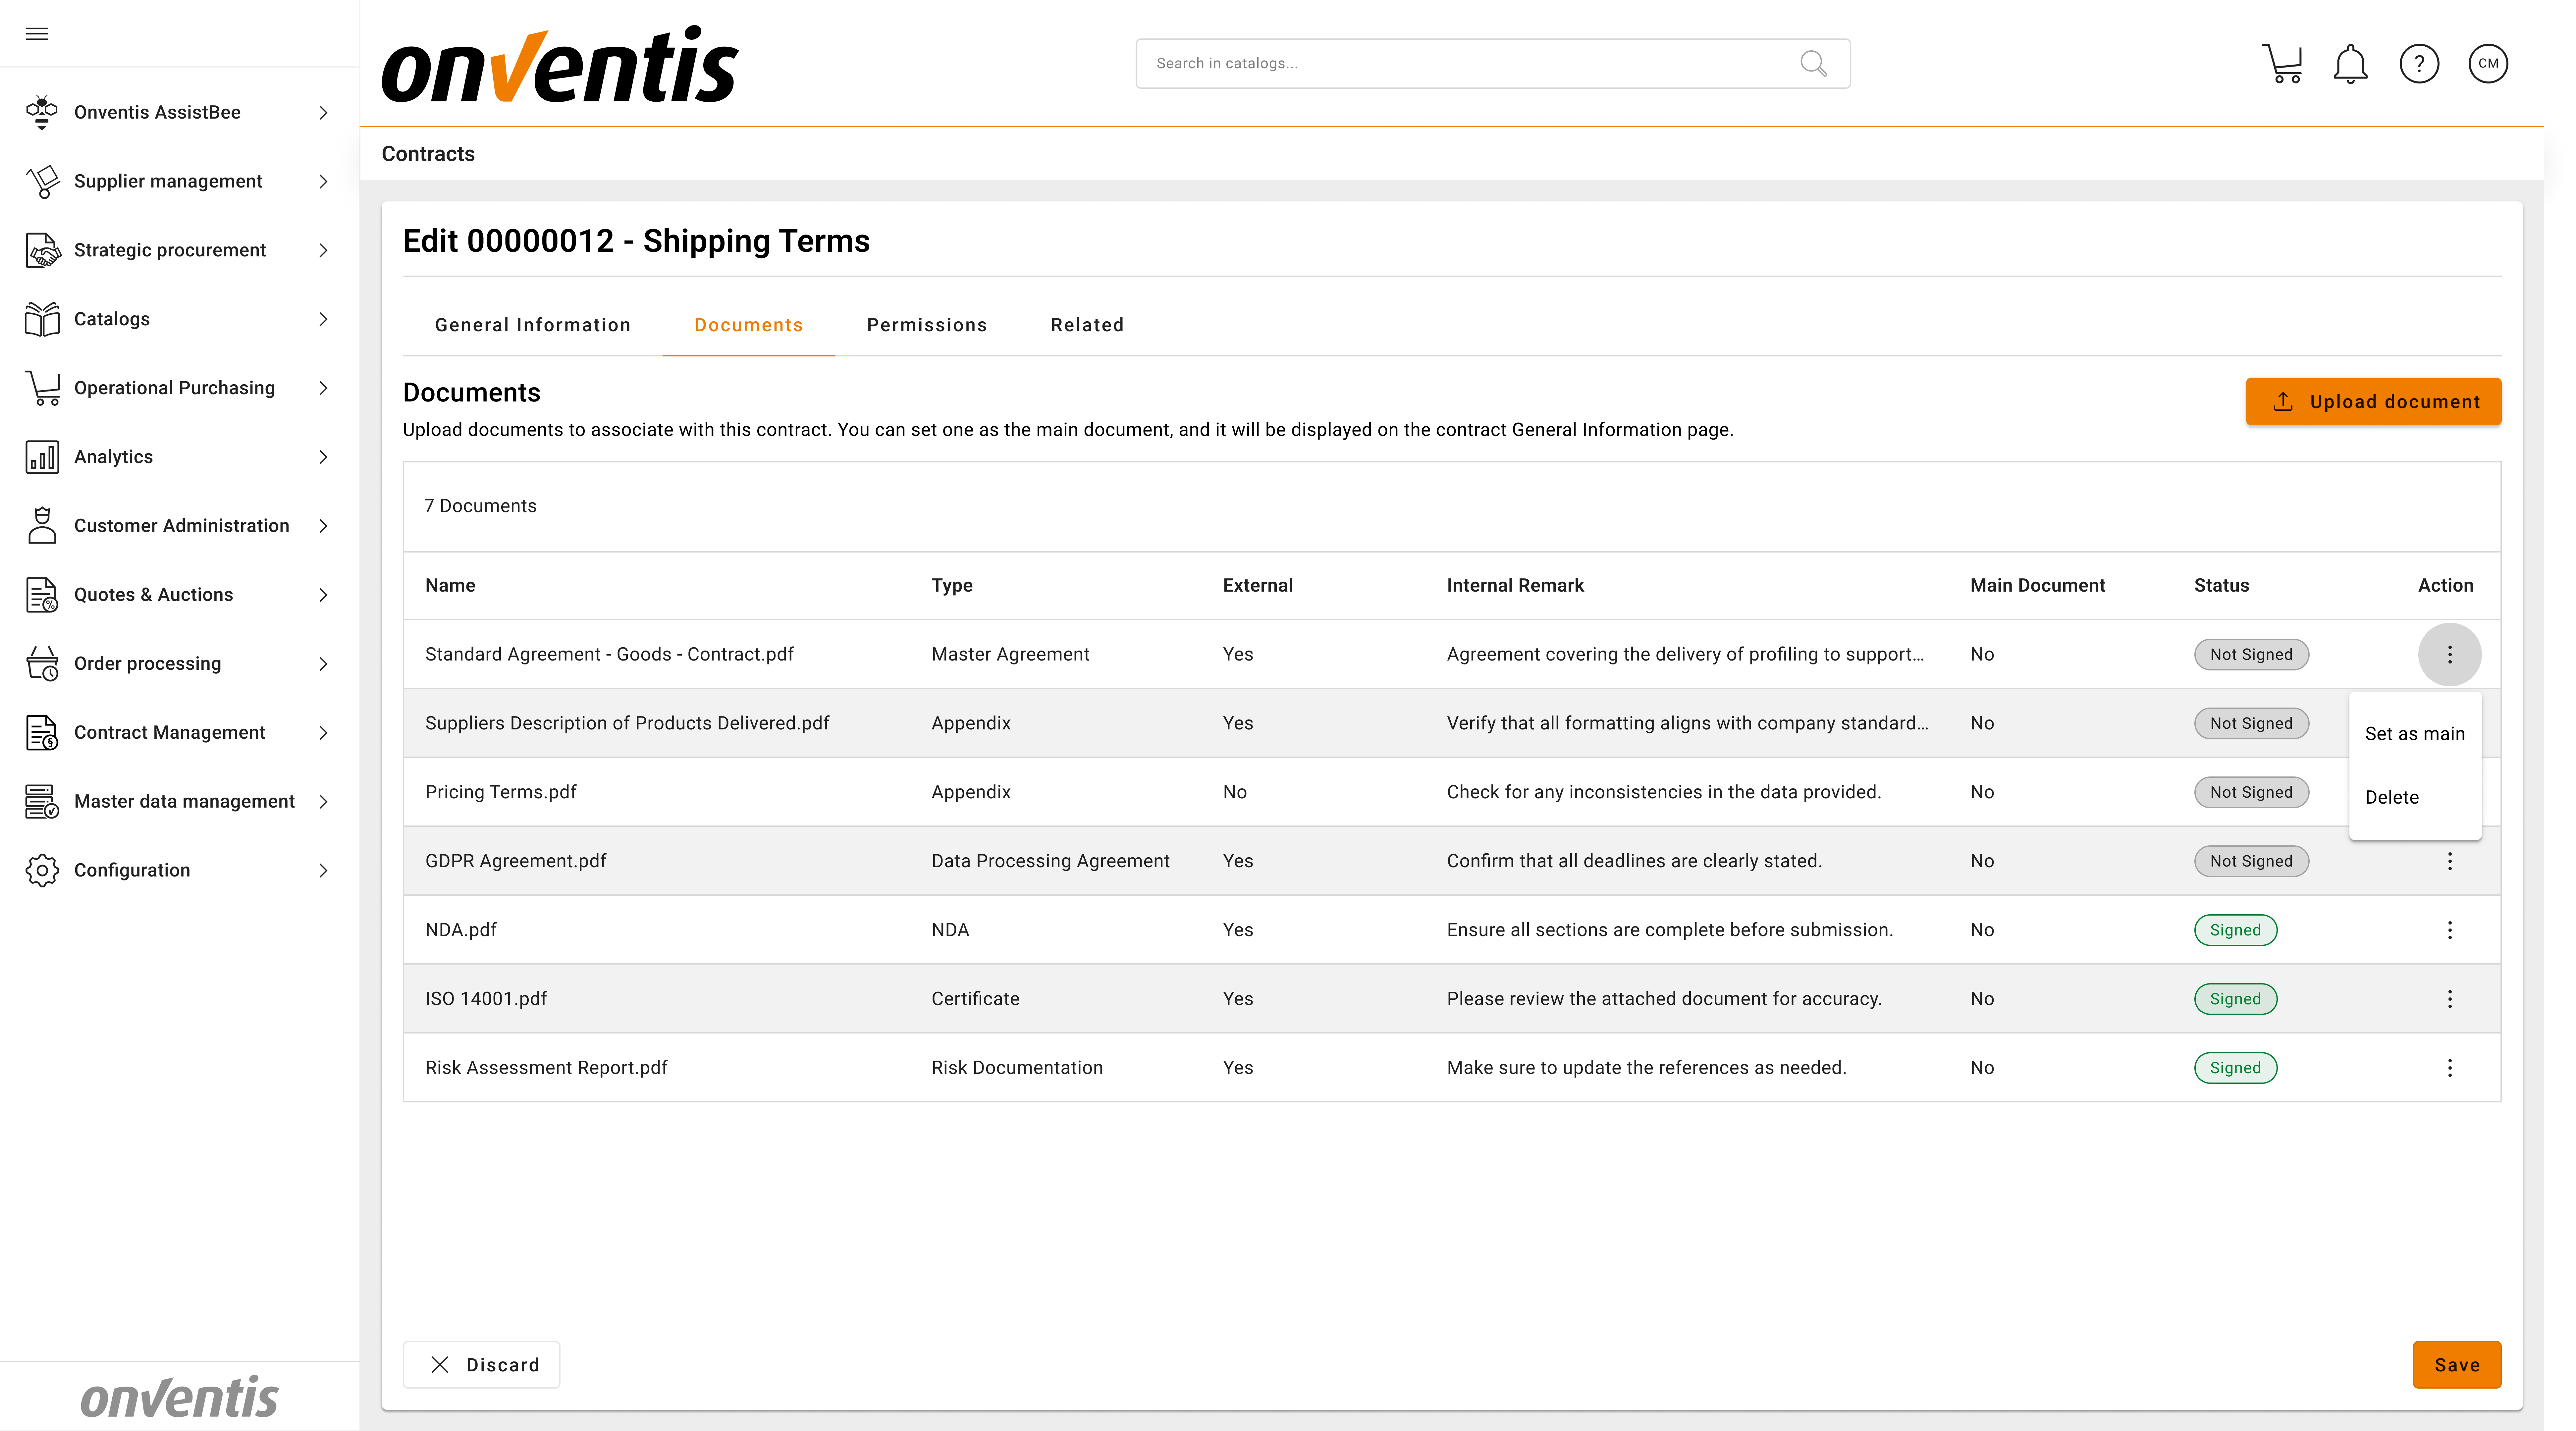The height and width of the screenshot is (1431, 2576).
Task: Open the notifications bell
Action: click(x=2350, y=64)
